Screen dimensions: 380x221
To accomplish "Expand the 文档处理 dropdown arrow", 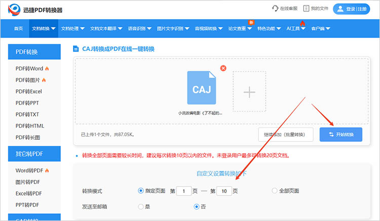I will point(83,28).
